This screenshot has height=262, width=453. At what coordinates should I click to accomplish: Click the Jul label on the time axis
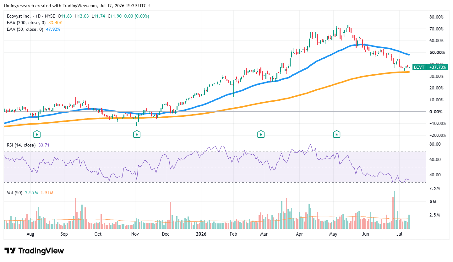click(399, 234)
